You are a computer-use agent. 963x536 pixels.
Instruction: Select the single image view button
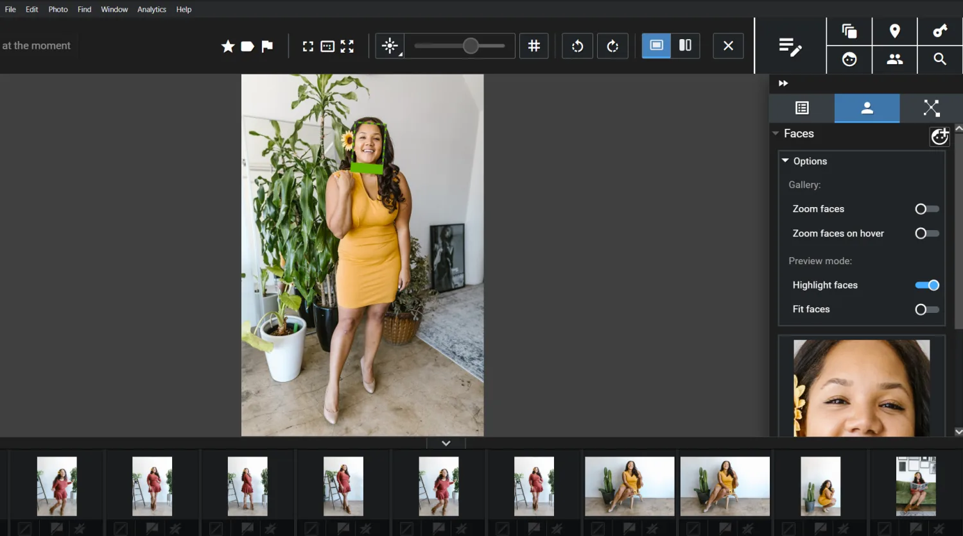pos(656,46)
